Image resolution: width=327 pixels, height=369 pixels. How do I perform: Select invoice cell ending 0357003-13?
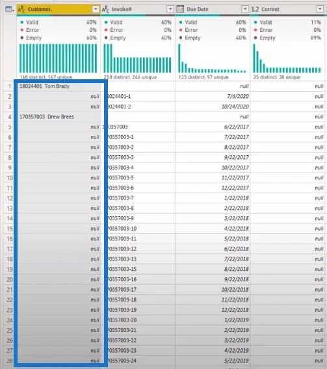point(138,259)
